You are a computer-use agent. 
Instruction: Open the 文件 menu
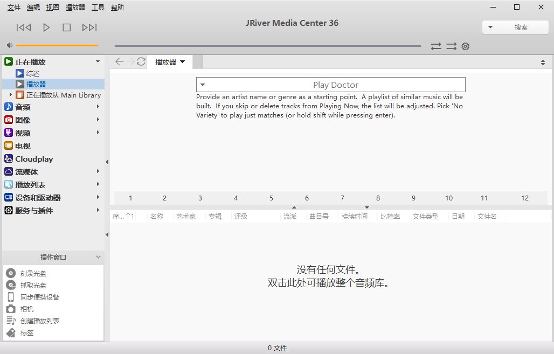pos(14,8)
